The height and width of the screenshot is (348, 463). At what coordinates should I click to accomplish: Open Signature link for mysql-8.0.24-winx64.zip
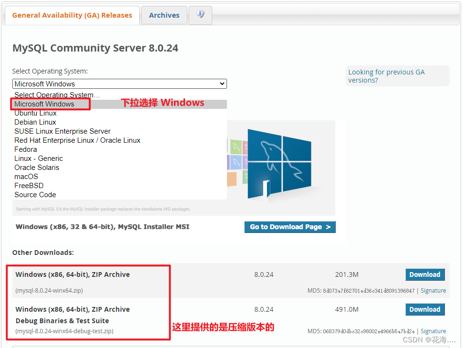[x=433, y=290]
